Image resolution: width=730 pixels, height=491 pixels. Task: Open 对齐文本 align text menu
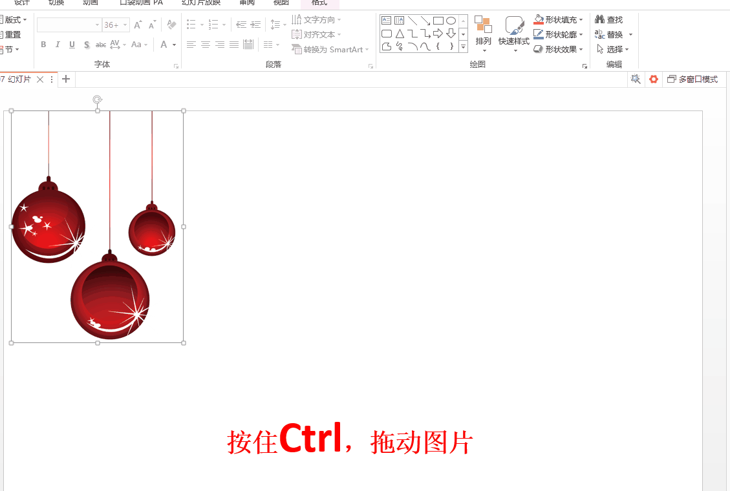coord(316,34)
